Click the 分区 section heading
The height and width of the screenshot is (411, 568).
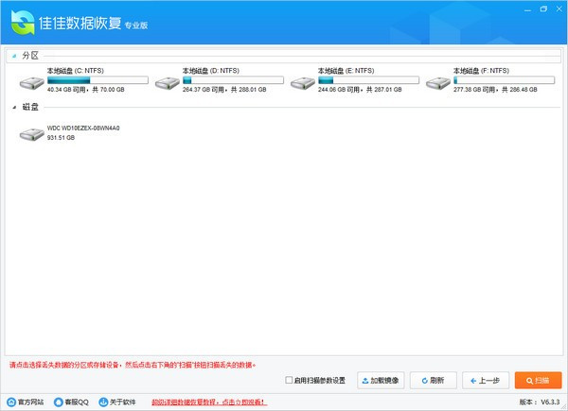coord(30,56)
